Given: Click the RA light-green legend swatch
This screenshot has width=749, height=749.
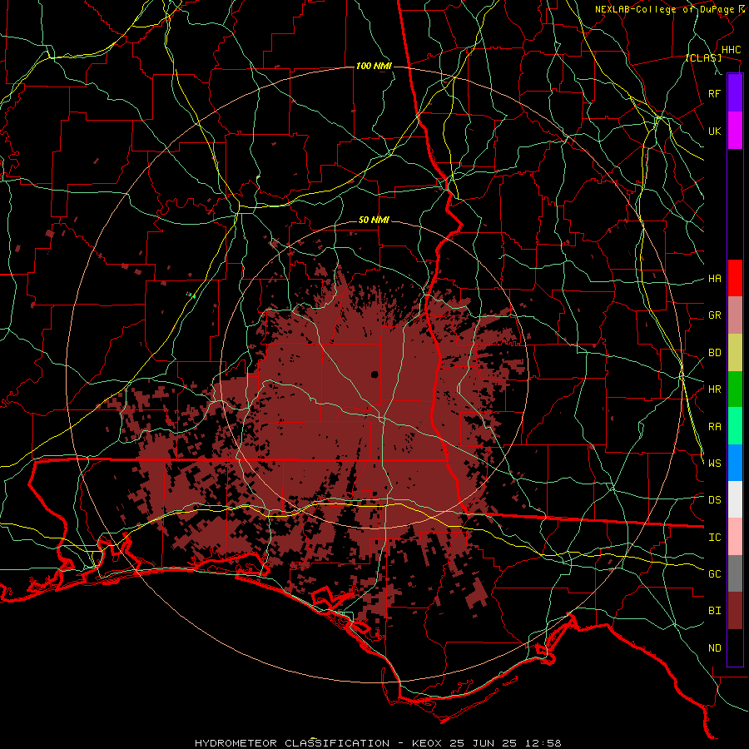Looking at the screenshot, I should tap(735, 426).
